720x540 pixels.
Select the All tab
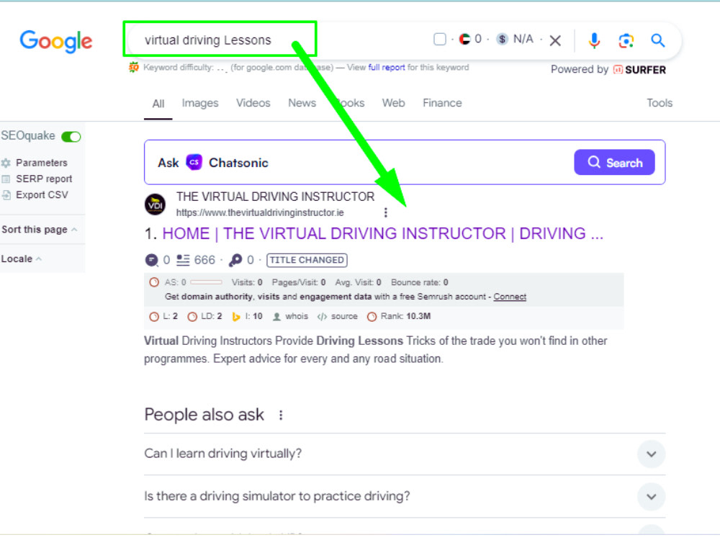158,104
